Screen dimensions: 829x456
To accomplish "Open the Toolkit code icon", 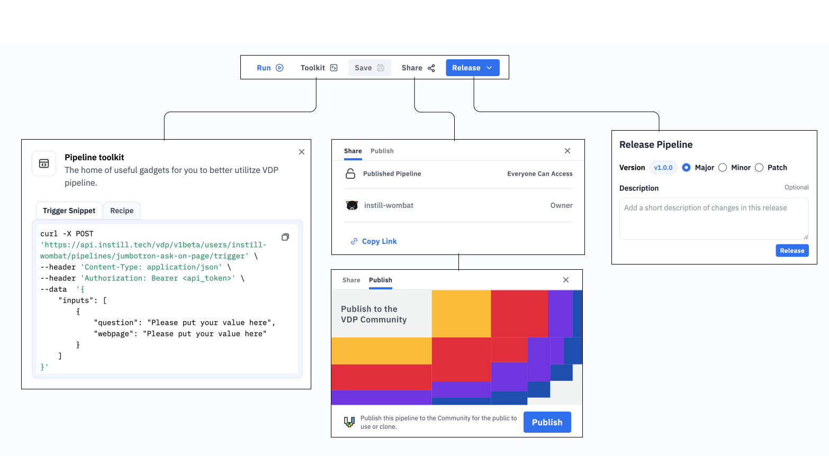I will click(x=334, y=68).
